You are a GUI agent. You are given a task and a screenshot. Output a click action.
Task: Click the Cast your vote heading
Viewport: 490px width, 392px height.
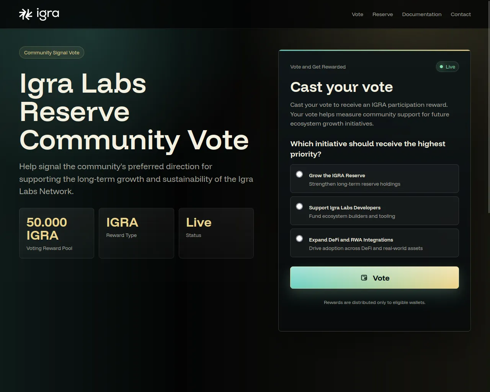click(x=341, y=87)
